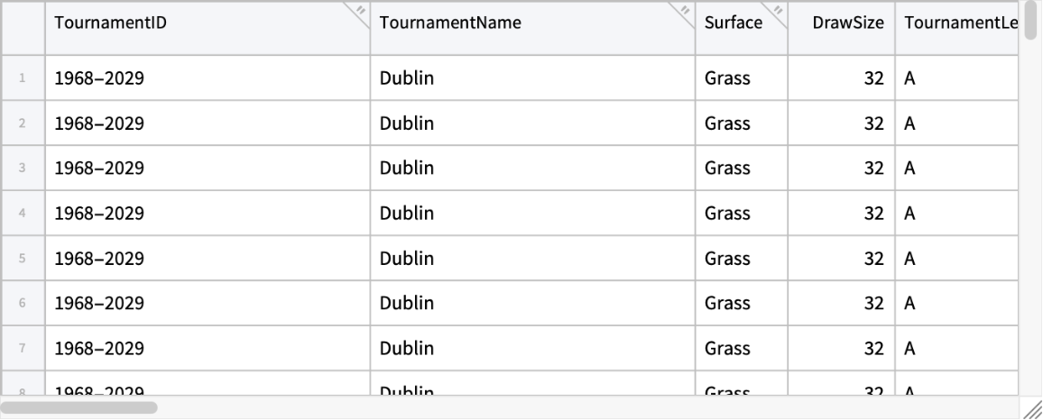Select row number 1
The image size is (1043, 420).
point(23,78)
